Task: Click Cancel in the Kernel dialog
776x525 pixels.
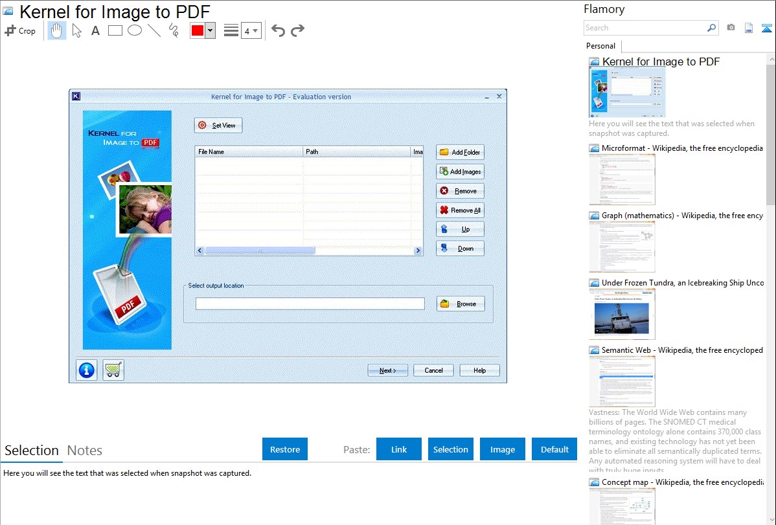Action: pos(433,370)
